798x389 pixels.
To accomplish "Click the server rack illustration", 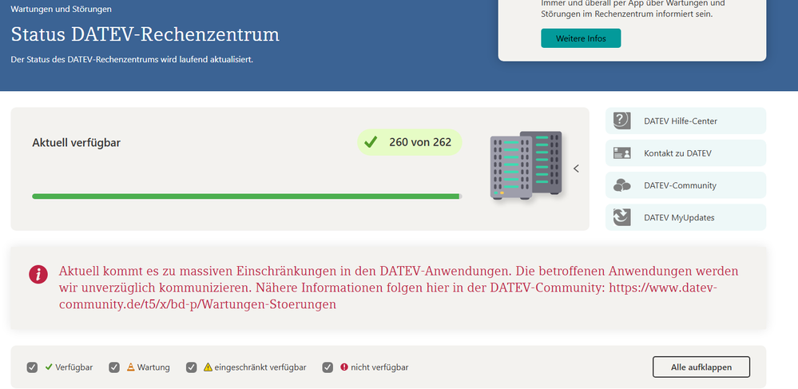I will pos(526,165).
